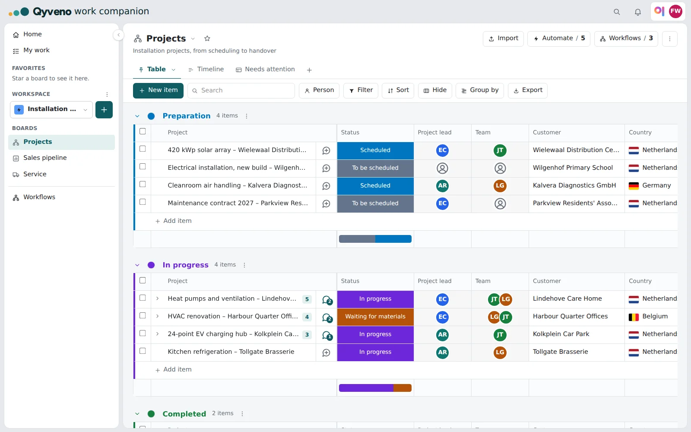Screen dimensions: 691x432
Task: Click In progress group purple color dot
Action: (x=151, y=265)
